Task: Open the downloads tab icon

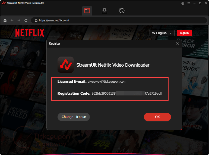Action: pyautogui.click(x=104, y=11)
